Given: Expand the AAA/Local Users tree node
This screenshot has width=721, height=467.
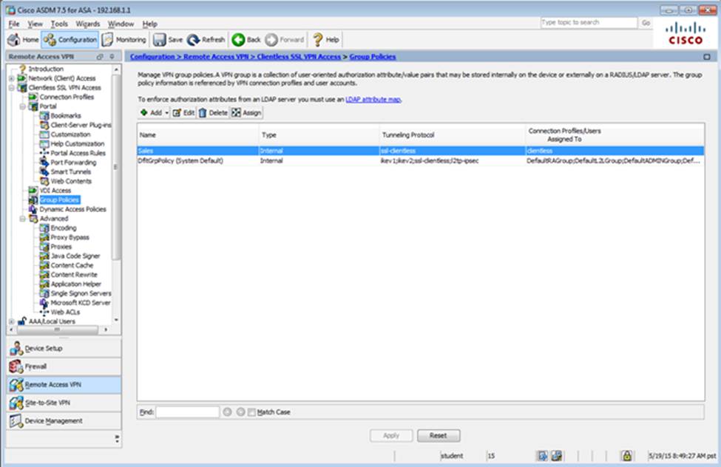Looking at the screenshot, I should coord(11,321).
